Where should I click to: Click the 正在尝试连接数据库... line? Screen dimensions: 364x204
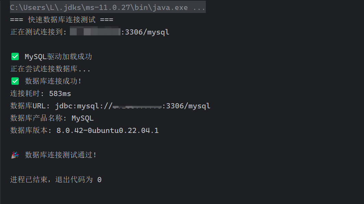coord(50,69)
